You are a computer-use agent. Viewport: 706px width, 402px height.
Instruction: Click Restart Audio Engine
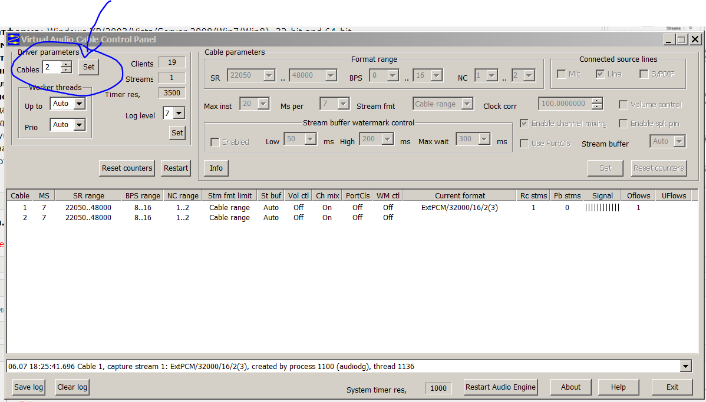pos(501,387)
